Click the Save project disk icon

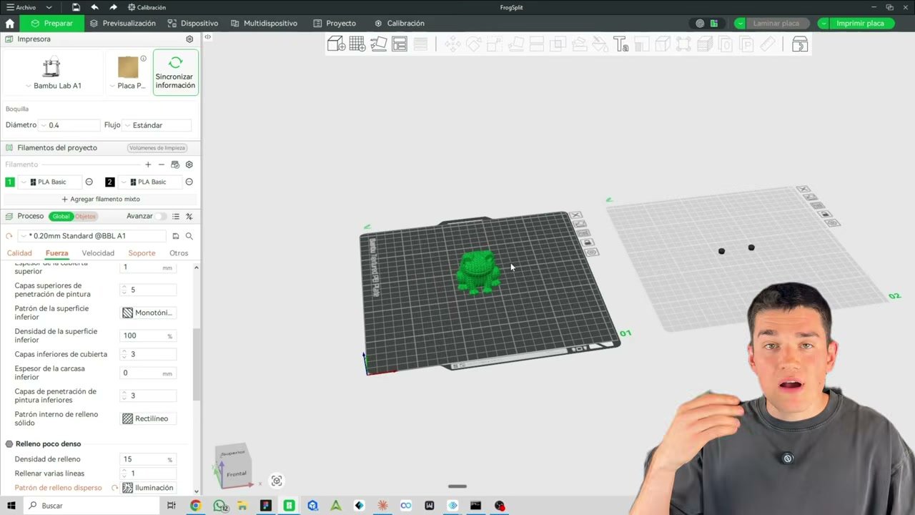[76, 7]
